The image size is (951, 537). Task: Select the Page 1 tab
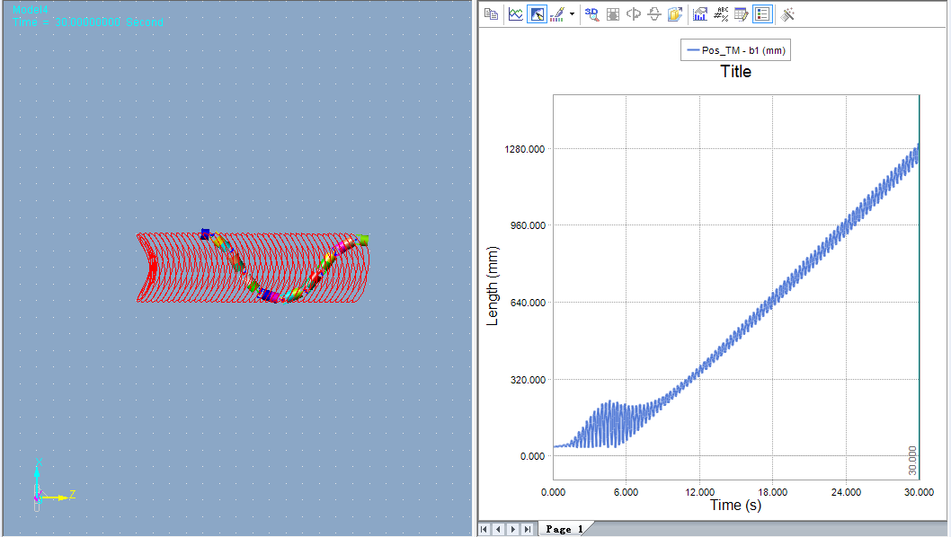564,529
